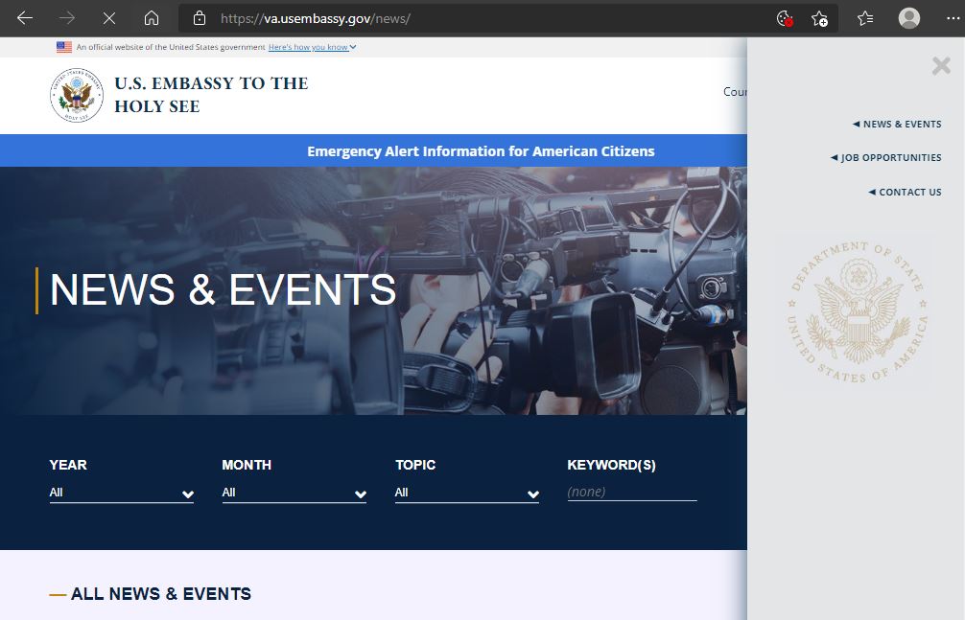
Task: Open Contact Us in side menu
Action: [x=905, y=192]
